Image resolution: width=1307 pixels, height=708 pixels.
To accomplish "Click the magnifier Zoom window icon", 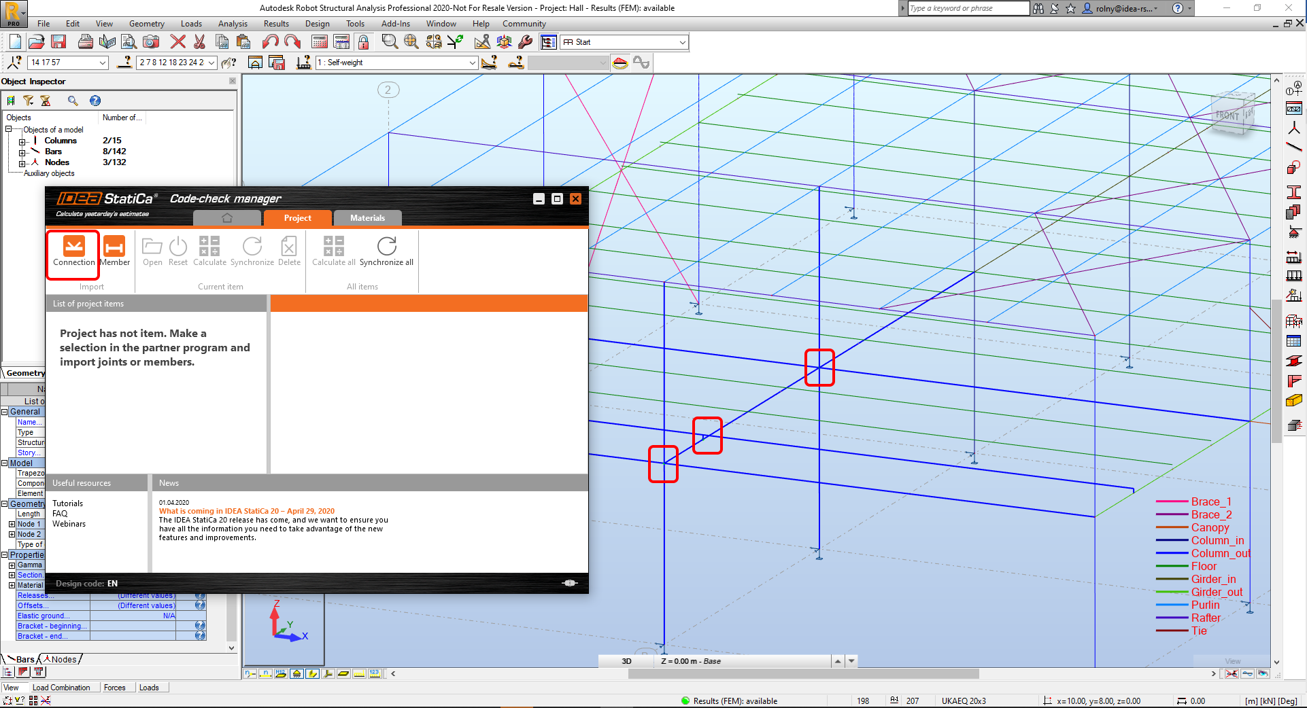I will 389,42.
